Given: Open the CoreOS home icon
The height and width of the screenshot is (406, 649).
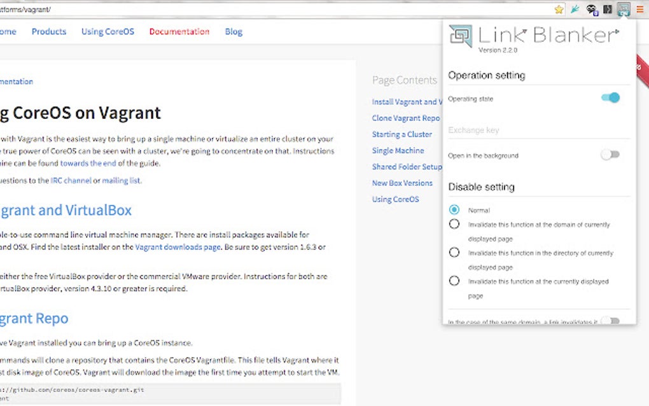Looking at the screenshot, I should point(6,31).
